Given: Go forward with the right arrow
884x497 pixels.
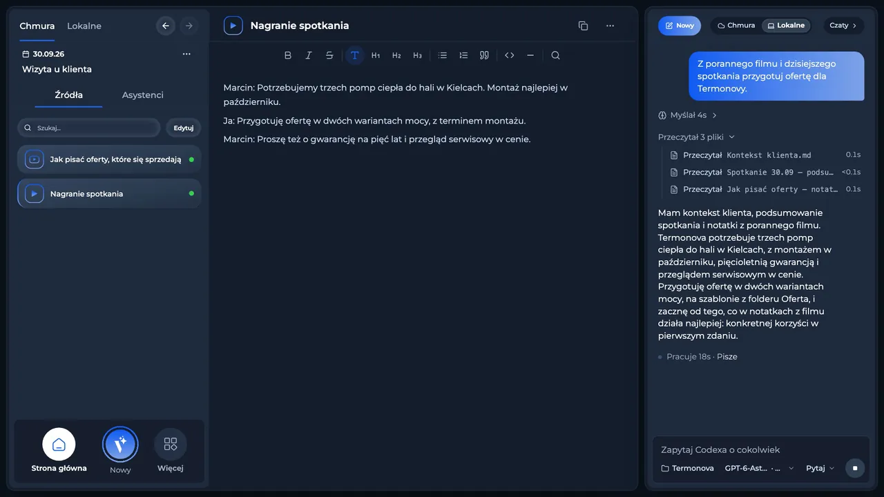Looking at the screenshot, I should [x=189, y=26].
